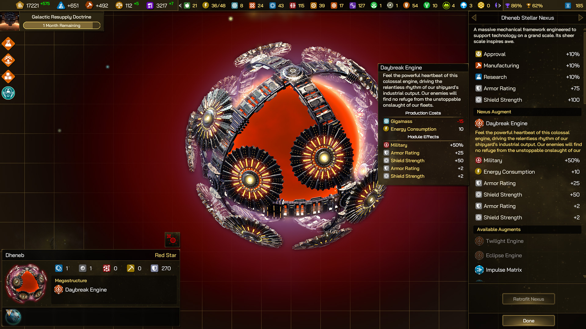Viewport: 586px width, 329px height.
Task: Click the Megastructure label in Dheneb panel
Action: (71, 280)
